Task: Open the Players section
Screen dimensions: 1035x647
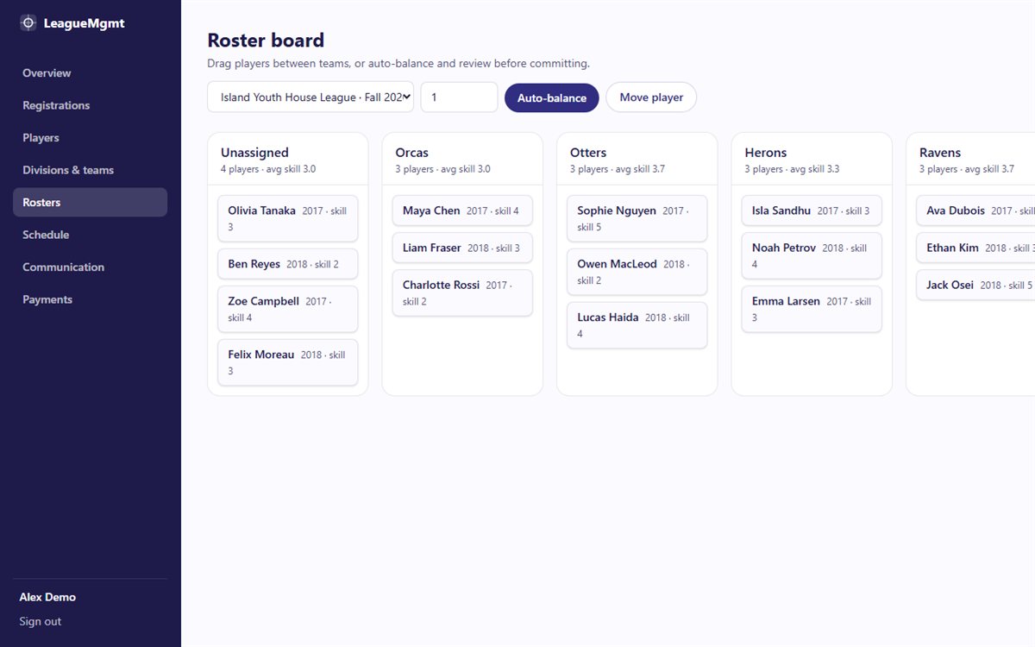Action: tap(90, 138)
